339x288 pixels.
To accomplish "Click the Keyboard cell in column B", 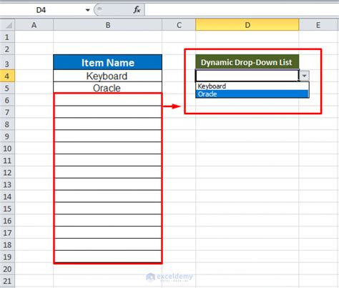I will coord(108,76).
